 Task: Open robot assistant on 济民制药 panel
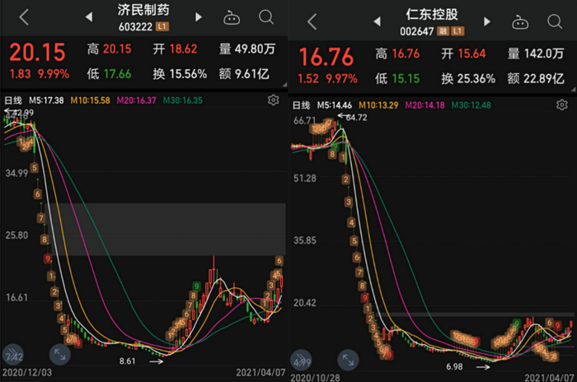[x=232, y=17]
